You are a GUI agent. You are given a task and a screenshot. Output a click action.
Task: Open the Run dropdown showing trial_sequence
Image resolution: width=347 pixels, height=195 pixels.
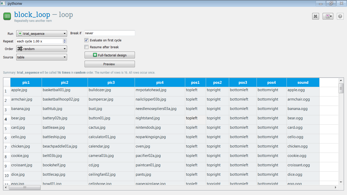click(x=42, y=34)
